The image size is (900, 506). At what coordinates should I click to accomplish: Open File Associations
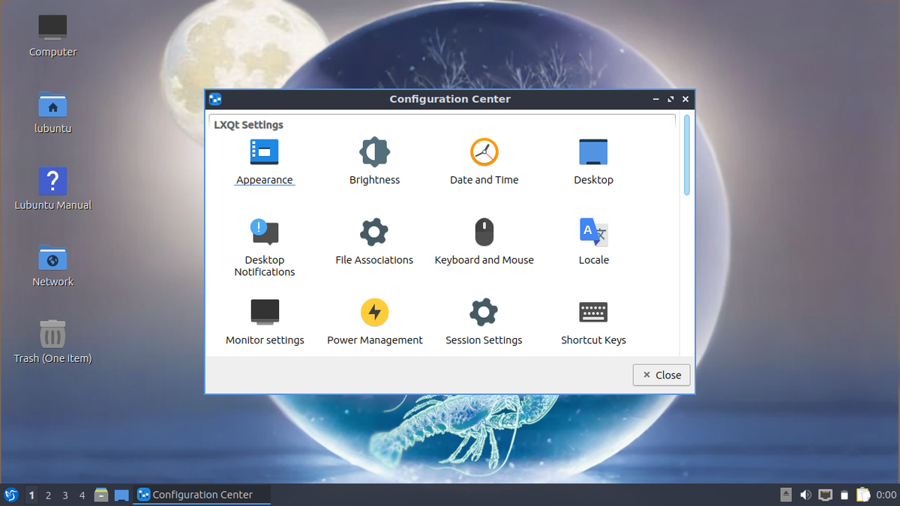tap(374, 241)
